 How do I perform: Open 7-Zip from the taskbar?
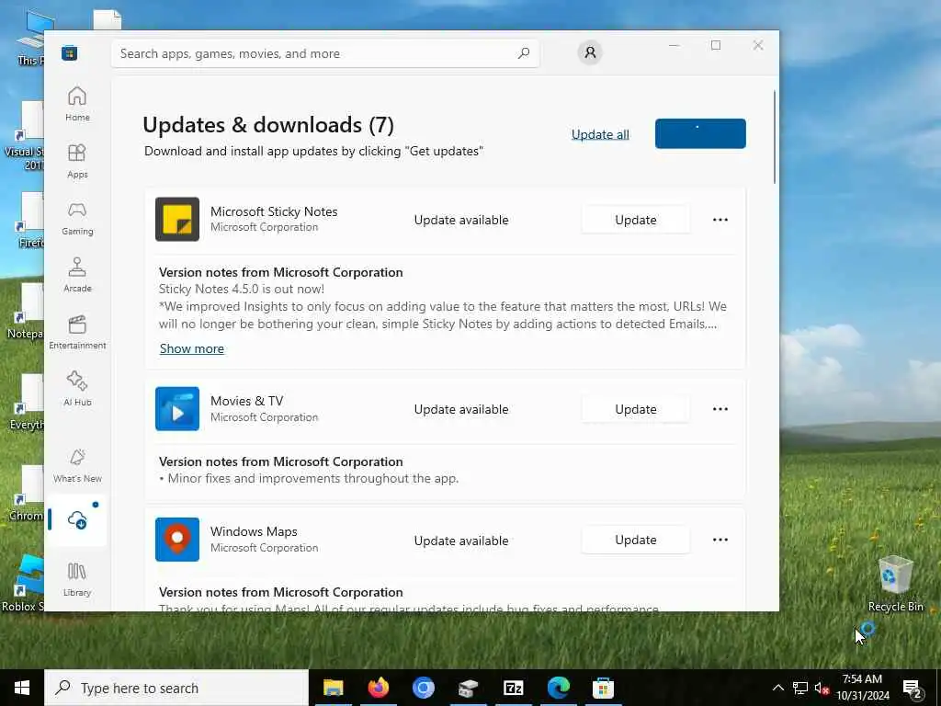(513, 688)
